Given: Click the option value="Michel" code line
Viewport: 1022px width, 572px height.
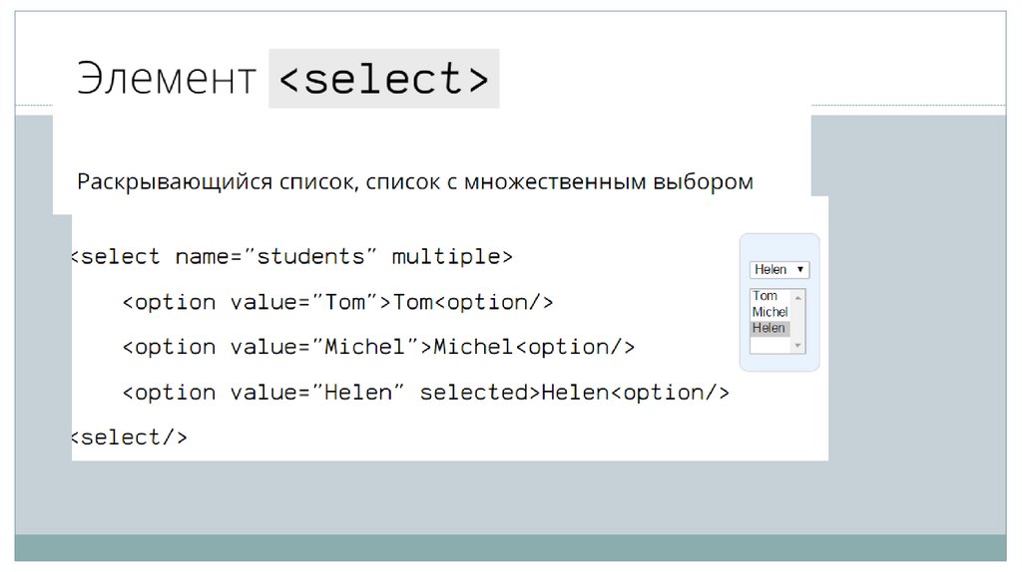Looking at the screenshot, I should 378,348.
